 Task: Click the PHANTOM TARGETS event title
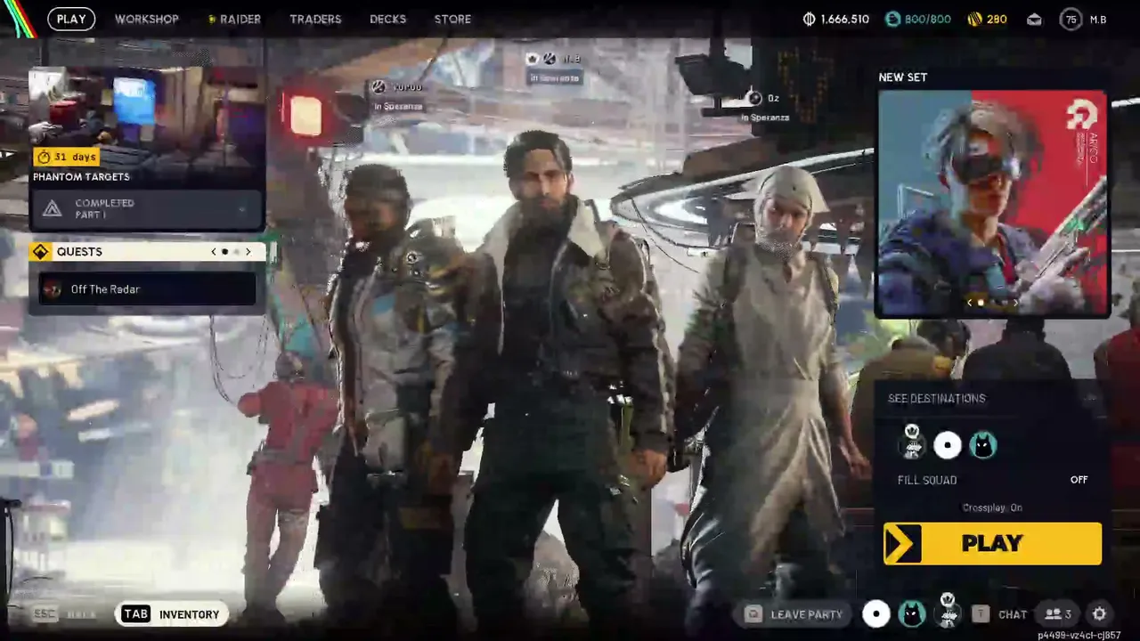[81, 177]
